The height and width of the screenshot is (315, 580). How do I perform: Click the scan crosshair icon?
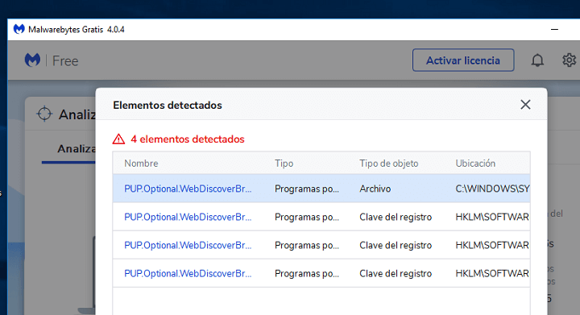coord(44,114)
